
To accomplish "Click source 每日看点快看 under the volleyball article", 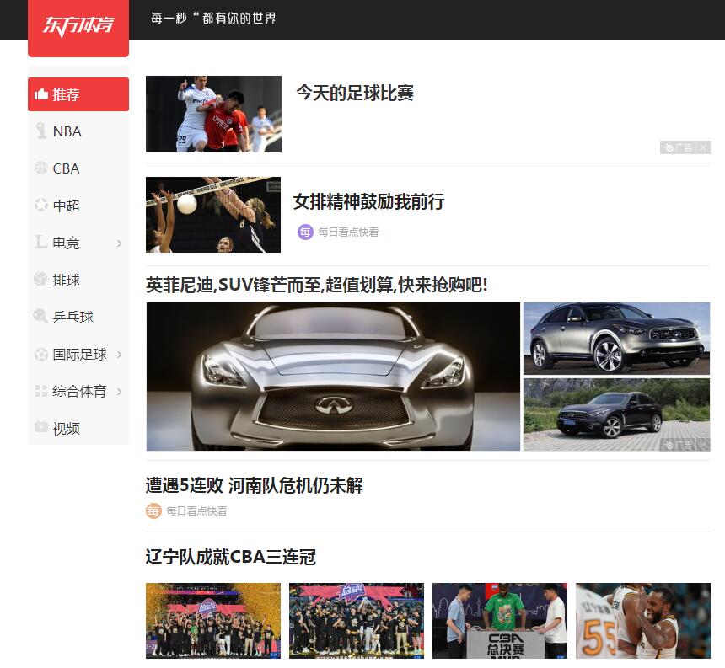I will 348,232.
